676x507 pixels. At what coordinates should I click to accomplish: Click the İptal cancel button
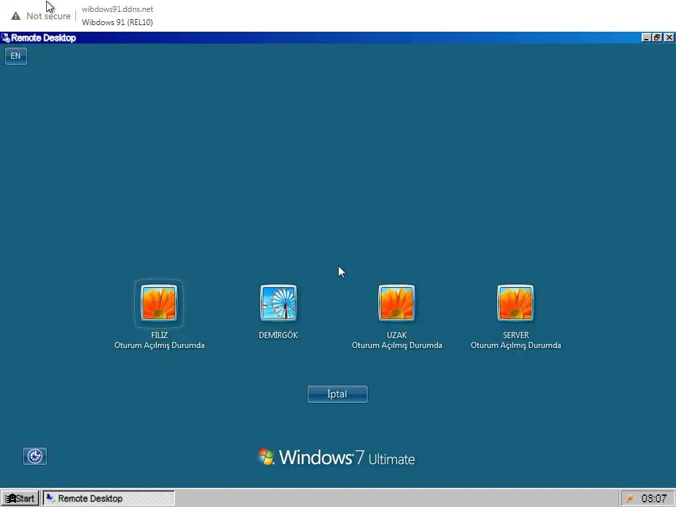(337, 394)
